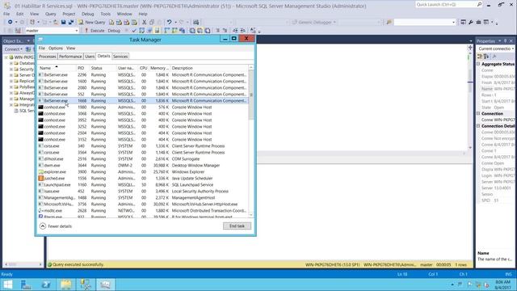Click the SSMS taskbar icon
The height and width of the screenshot is (291, 517).
point(86,285)
